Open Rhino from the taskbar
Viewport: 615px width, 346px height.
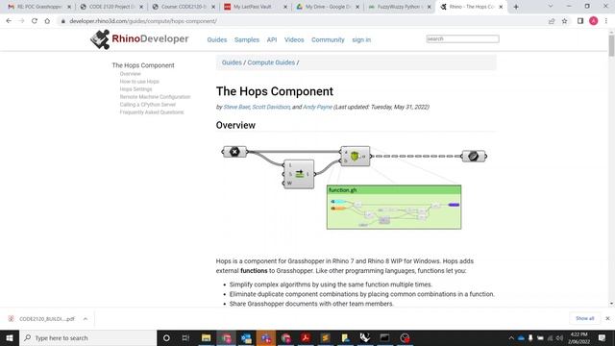point(365,337)
